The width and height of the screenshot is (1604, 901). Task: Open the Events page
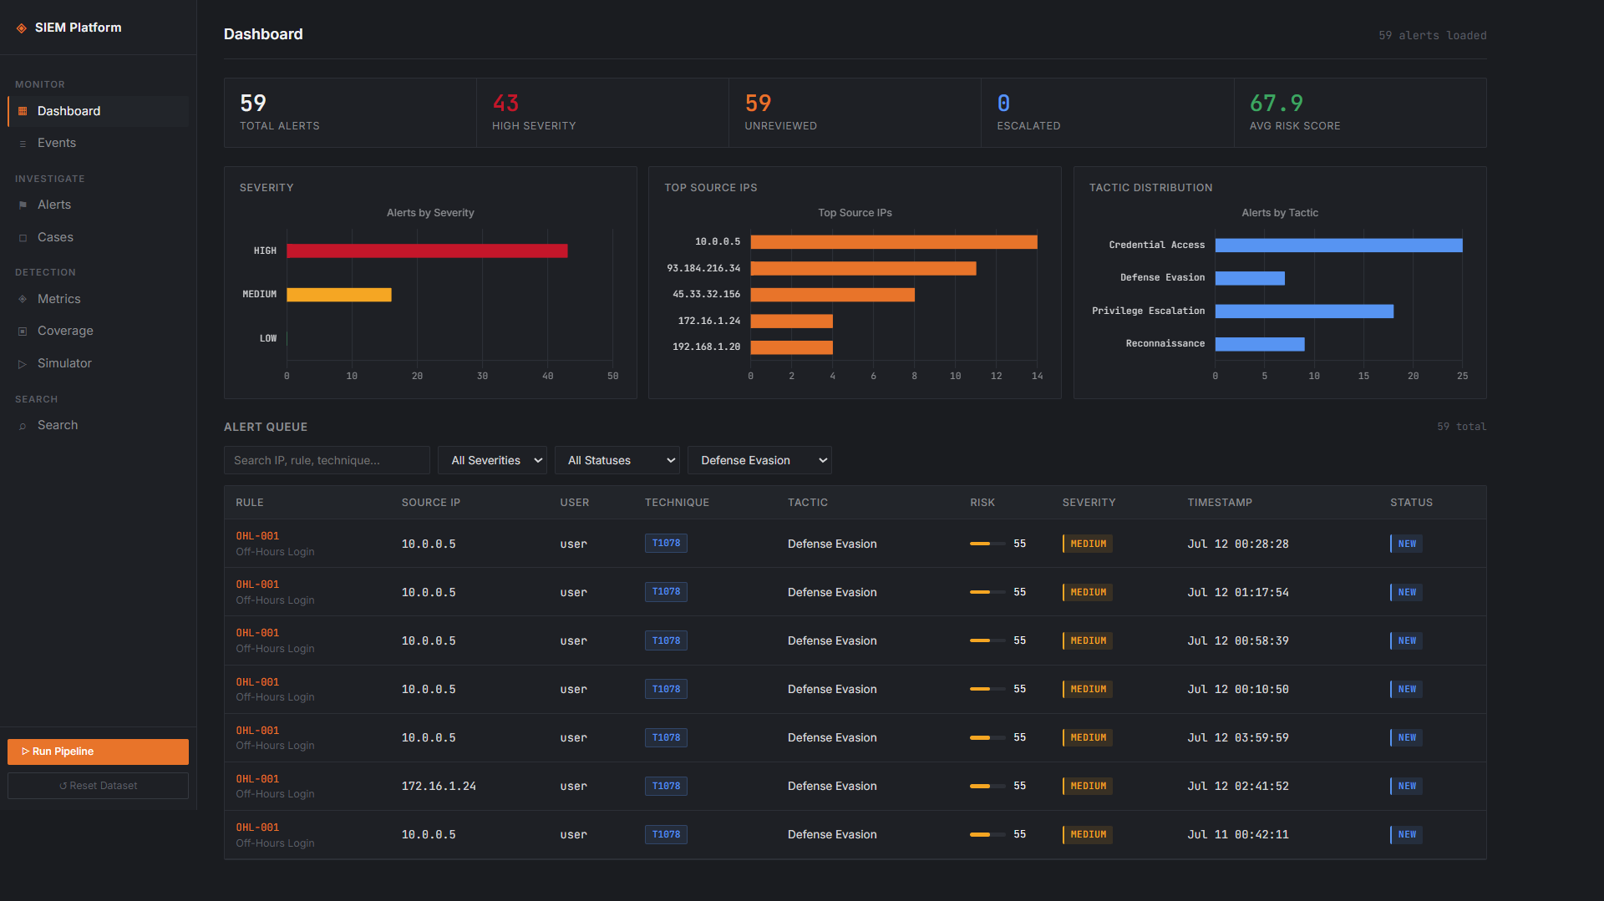pyautogui.click(x=98, y=143)
